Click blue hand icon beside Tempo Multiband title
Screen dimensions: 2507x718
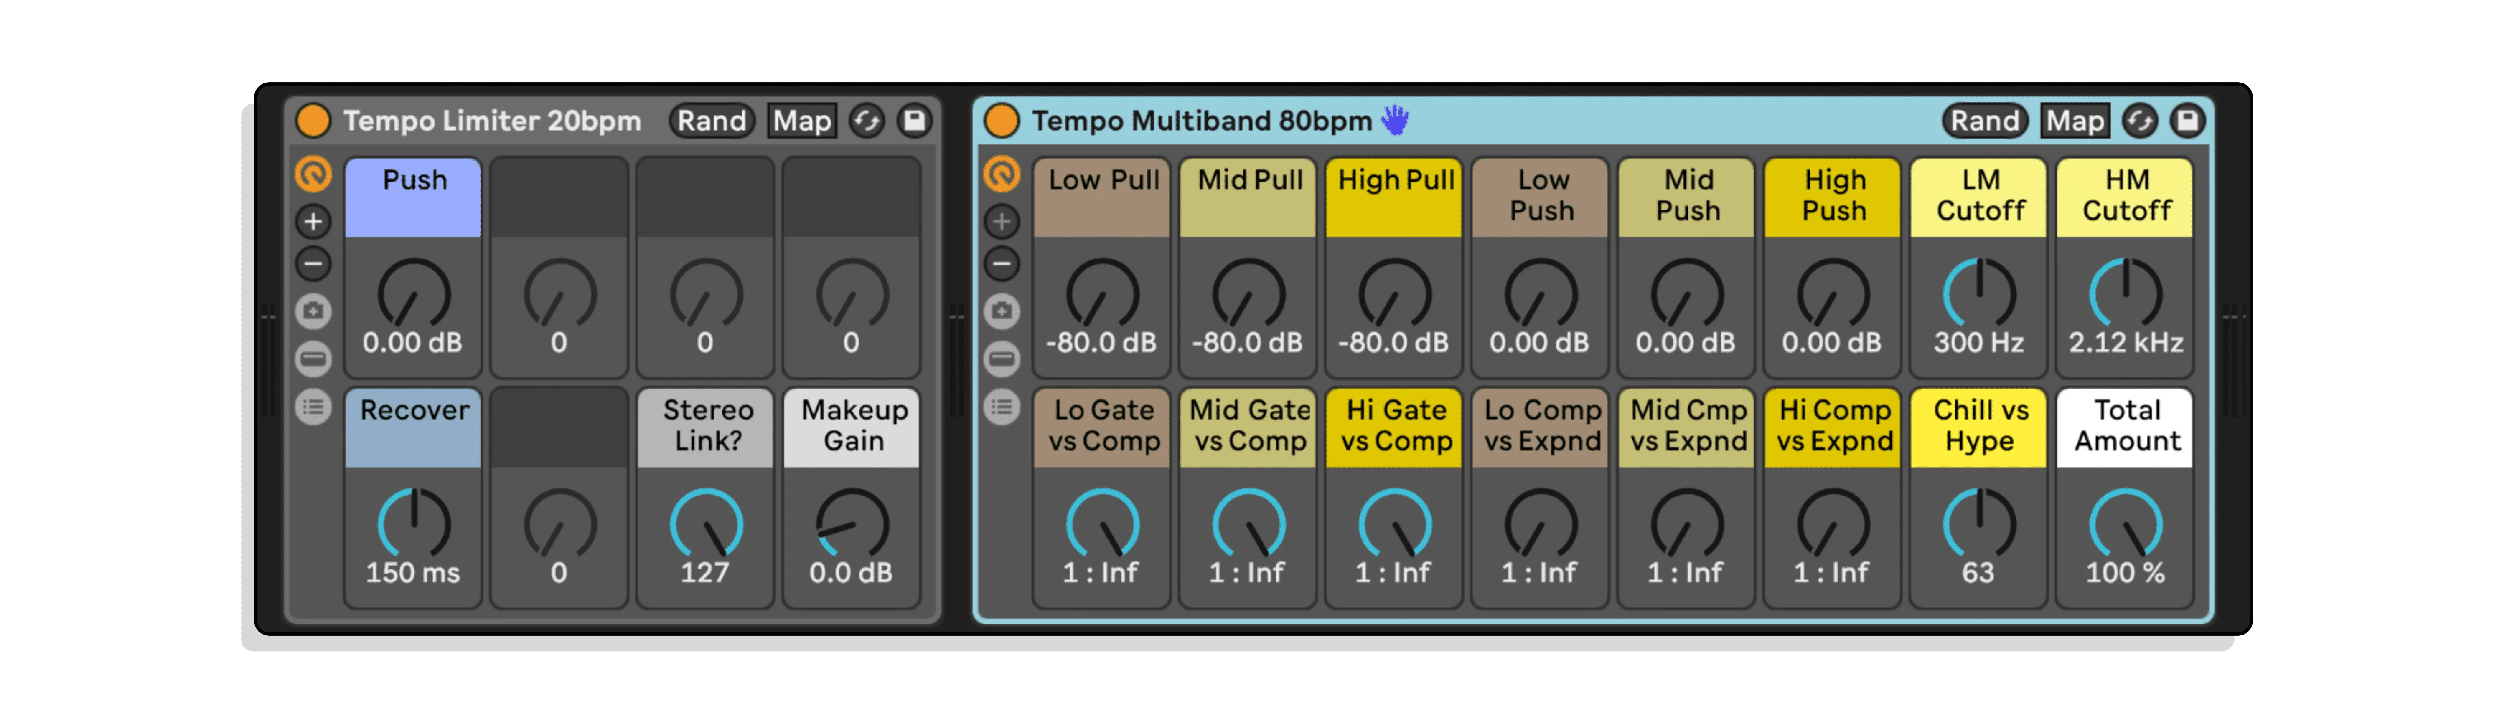tap(1396, 120)
